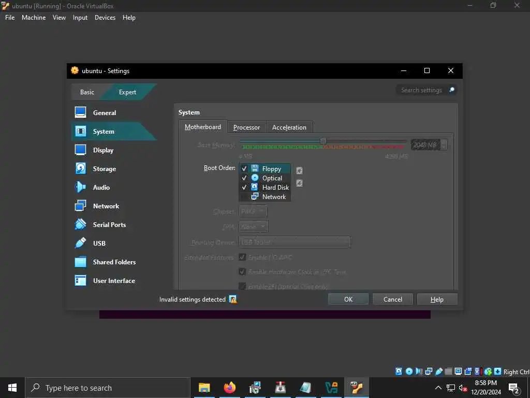Open notification center with 2 alerts
Image resolution: width=530 pixels, height=398 pixels.
point(514,388)
